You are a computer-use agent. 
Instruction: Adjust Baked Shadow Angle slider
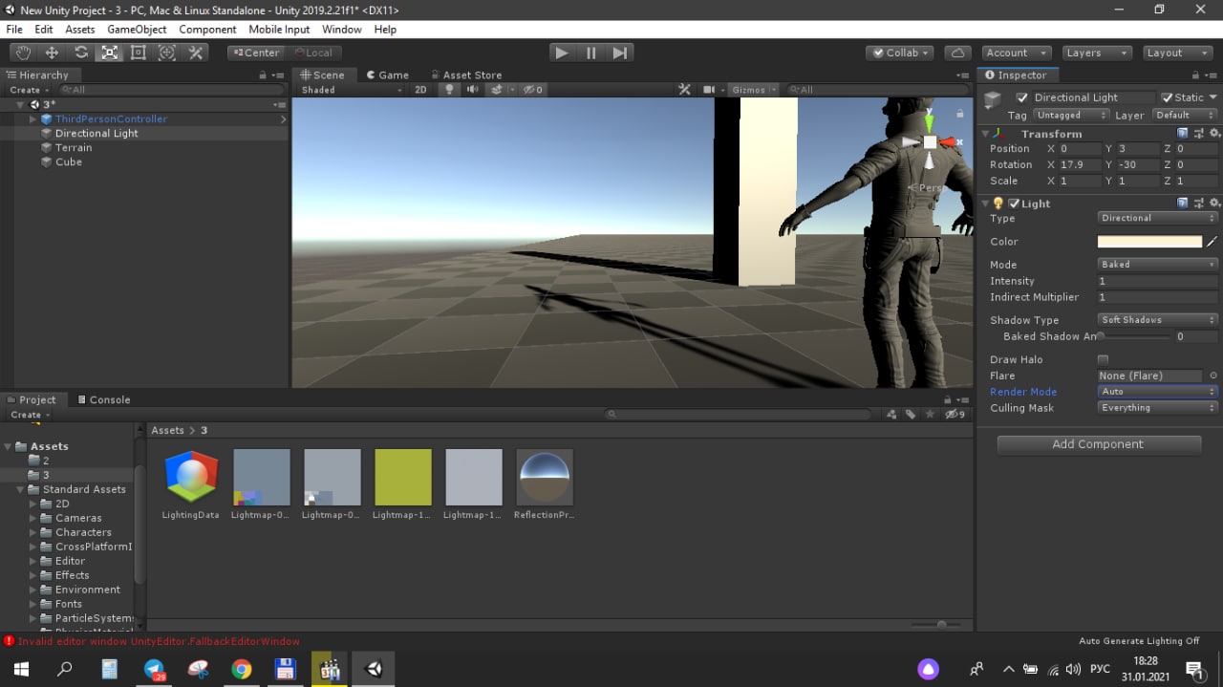pos(1134,336)
